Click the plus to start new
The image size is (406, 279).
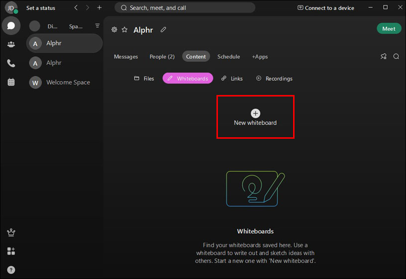pos(100,8)
